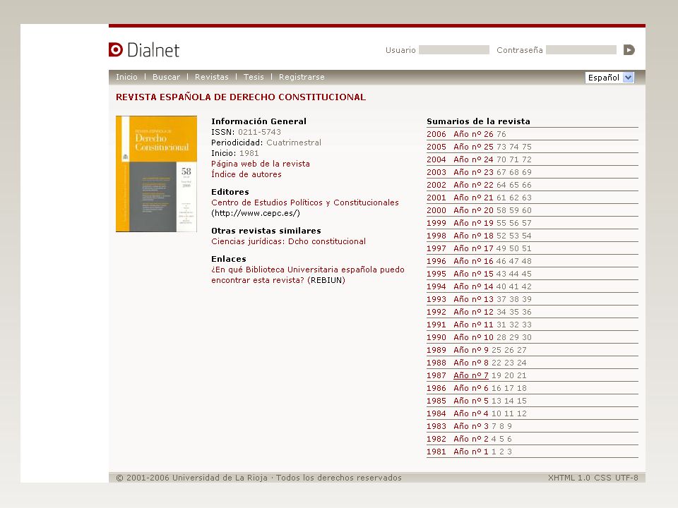Open issue 70 of 2004
The height and width of the screenshot is (508, 678).
(501, 159)
